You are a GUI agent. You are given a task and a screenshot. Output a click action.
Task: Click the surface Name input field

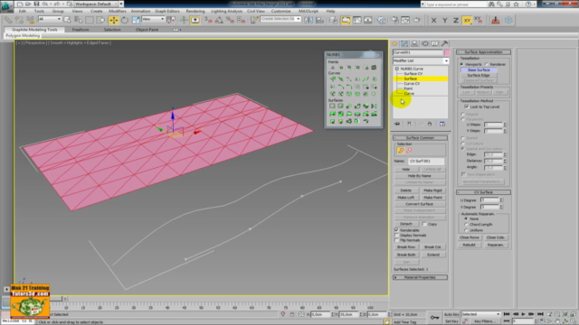pos(426,161)
